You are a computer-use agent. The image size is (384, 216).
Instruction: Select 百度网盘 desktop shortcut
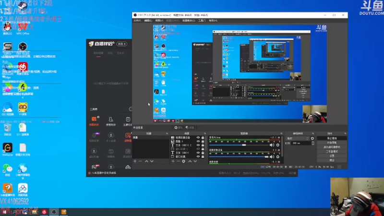pyautogui.click(x=23, y=190)
